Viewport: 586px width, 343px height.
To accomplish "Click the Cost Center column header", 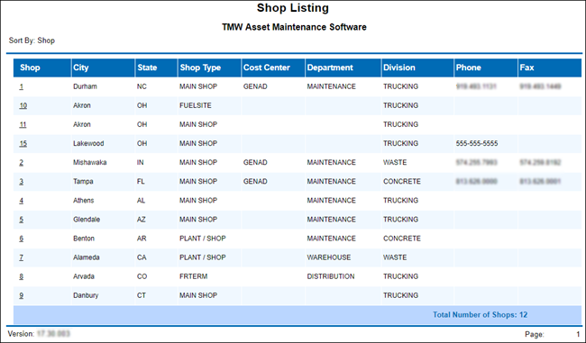I will (267, 68).
